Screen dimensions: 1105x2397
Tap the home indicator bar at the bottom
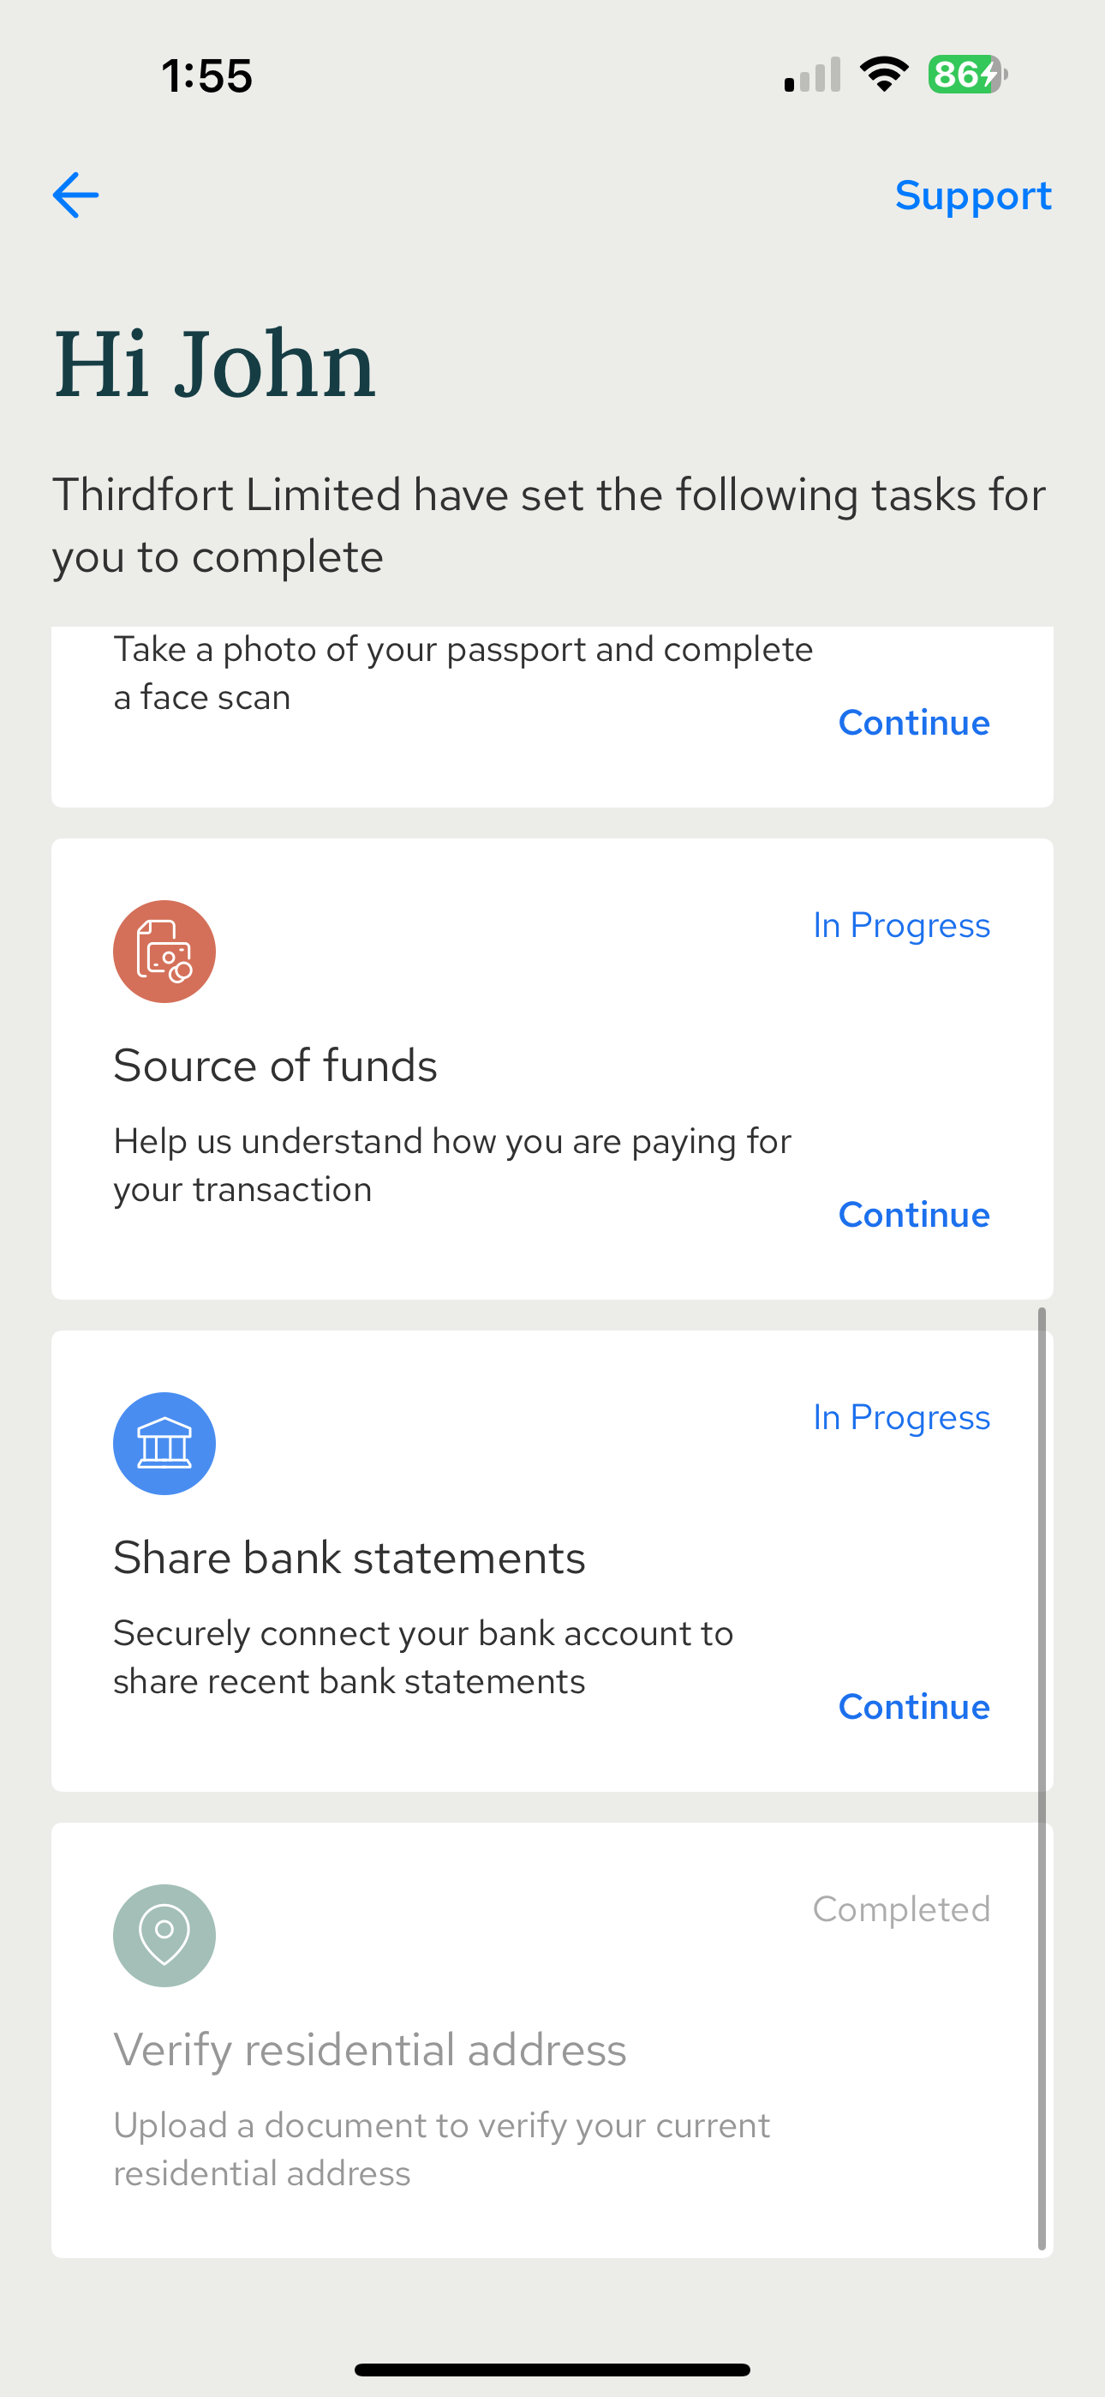(x=552, y=2369)
